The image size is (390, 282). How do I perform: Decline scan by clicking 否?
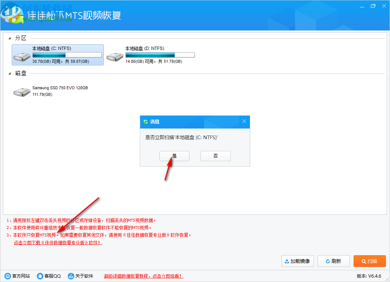(x=215, y=156)
